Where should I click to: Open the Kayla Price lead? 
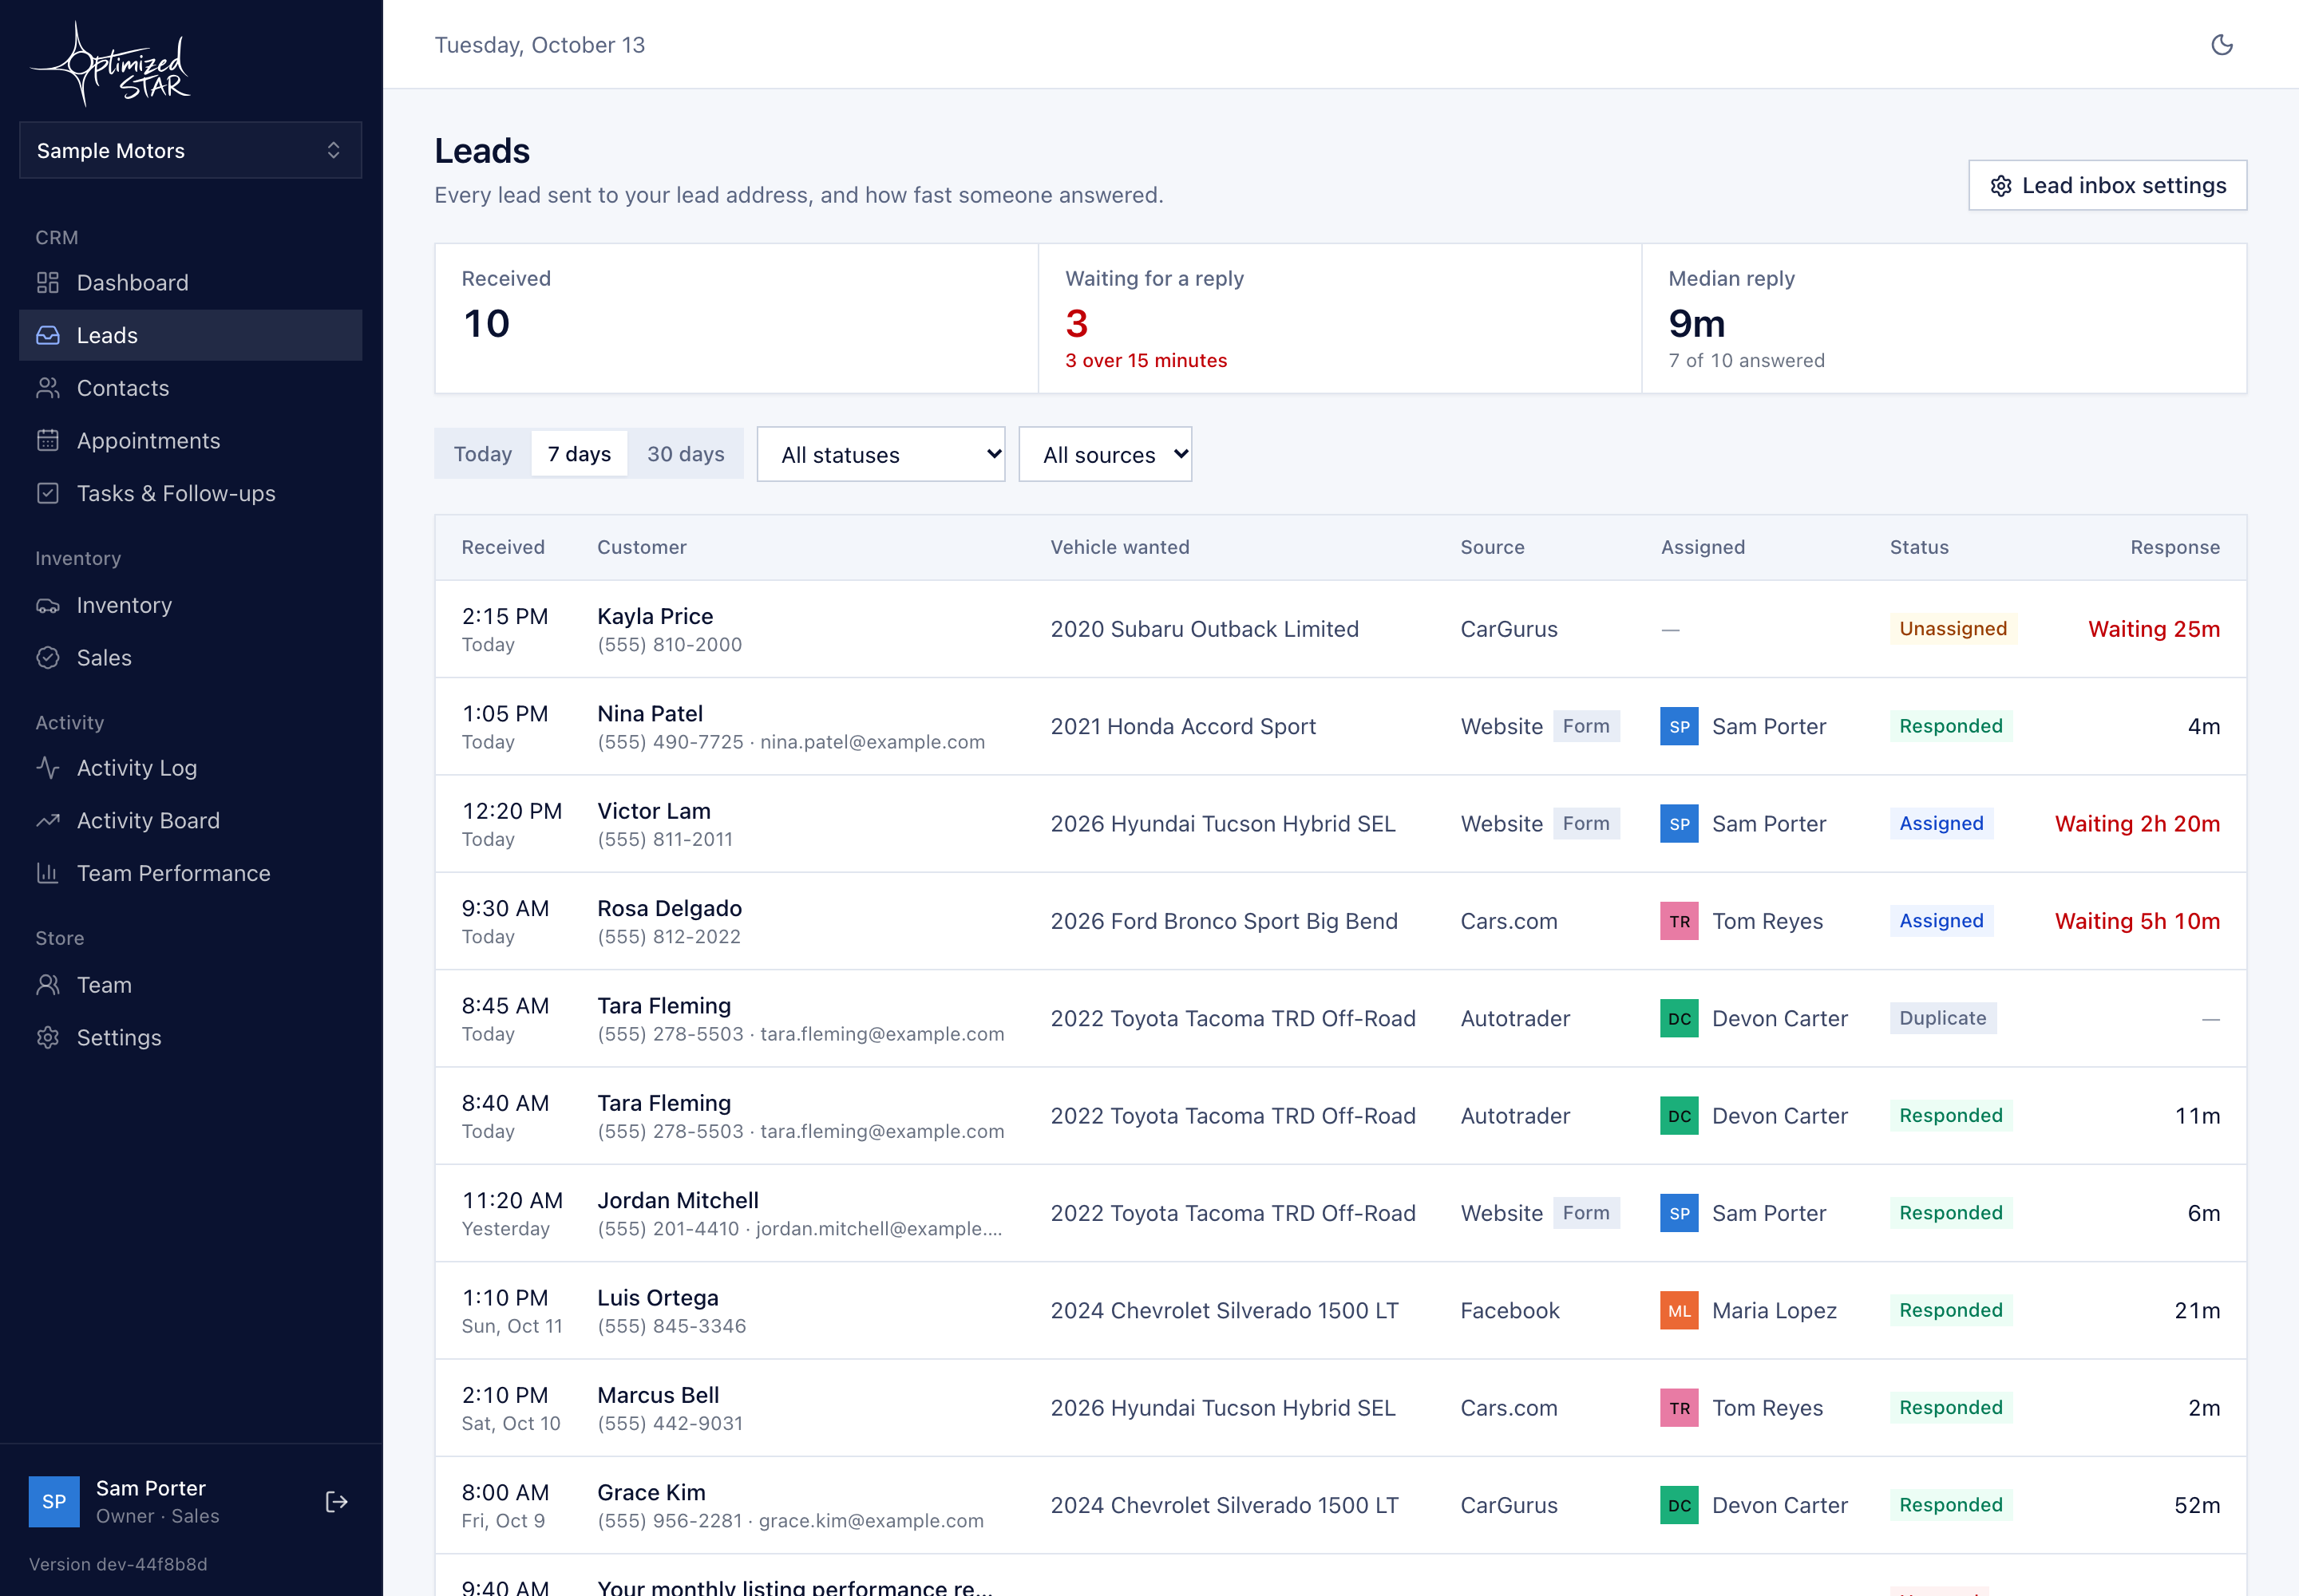[1340, 629]
